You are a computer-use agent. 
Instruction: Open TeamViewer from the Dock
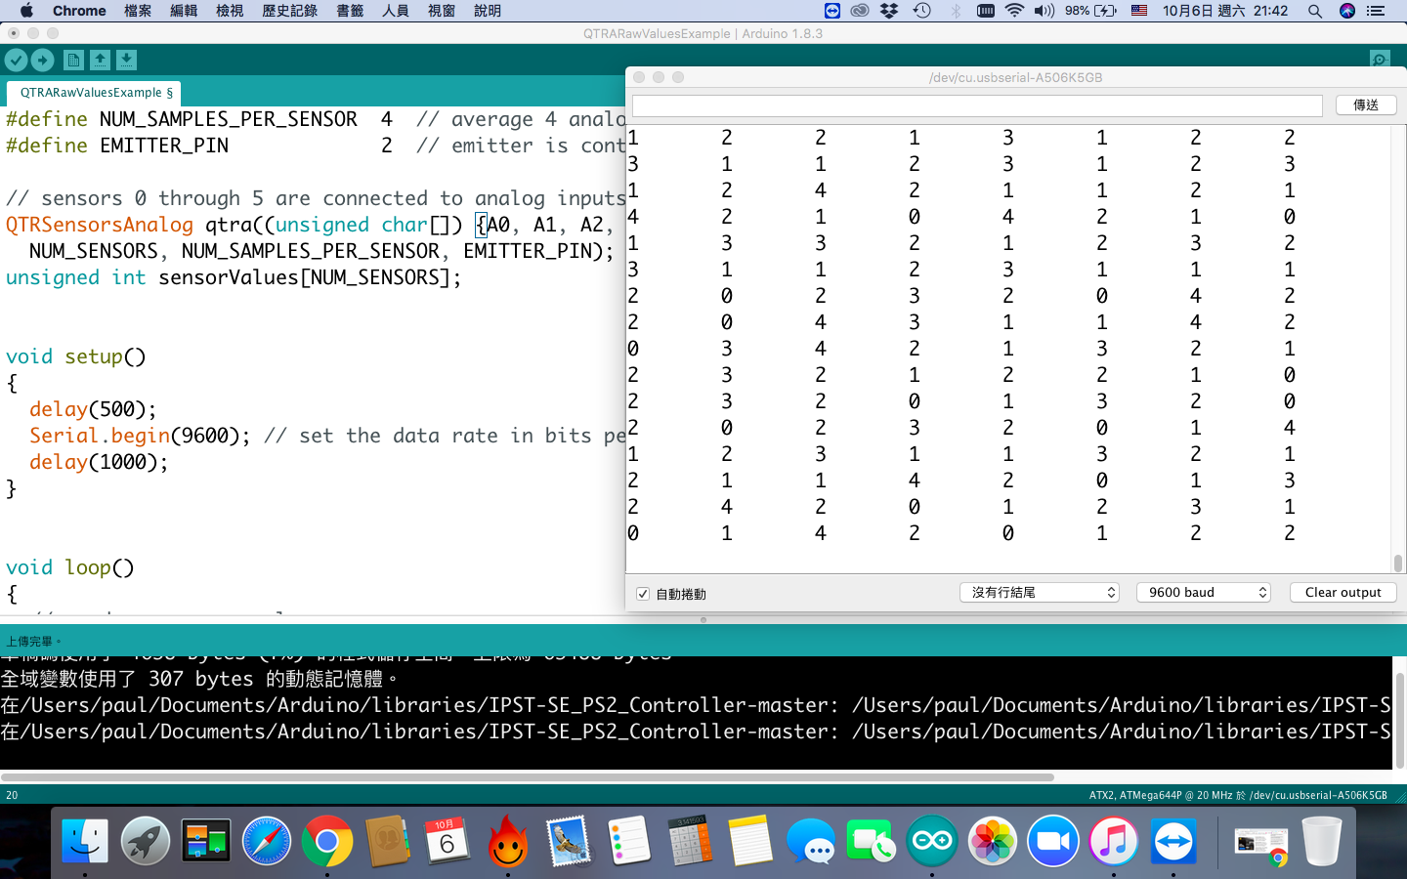1173,841
